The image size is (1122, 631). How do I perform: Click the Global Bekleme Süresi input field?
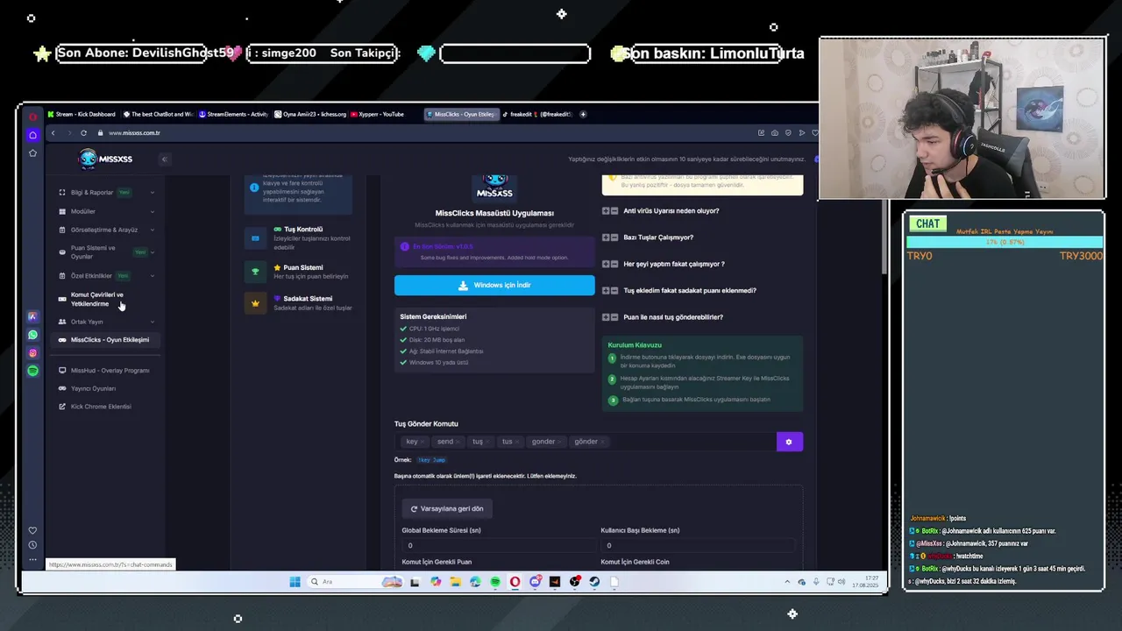click(498, 545)
